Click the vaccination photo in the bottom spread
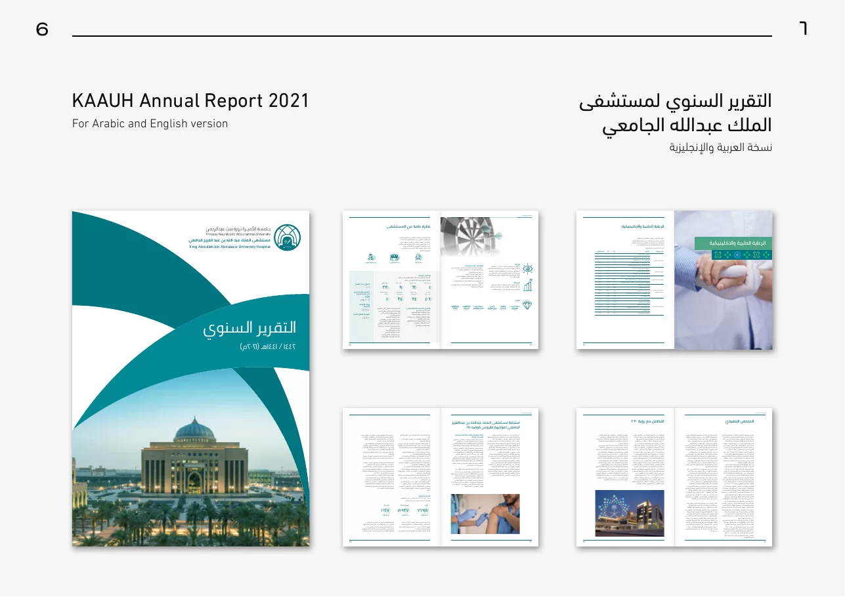 [x=485, y=514]
